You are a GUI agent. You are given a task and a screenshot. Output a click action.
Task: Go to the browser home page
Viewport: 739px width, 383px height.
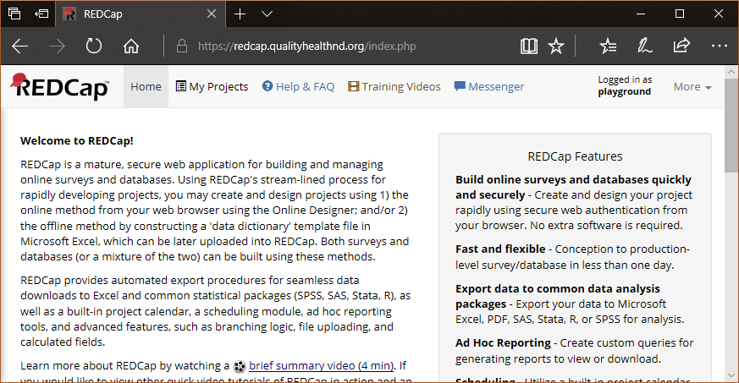131,47
